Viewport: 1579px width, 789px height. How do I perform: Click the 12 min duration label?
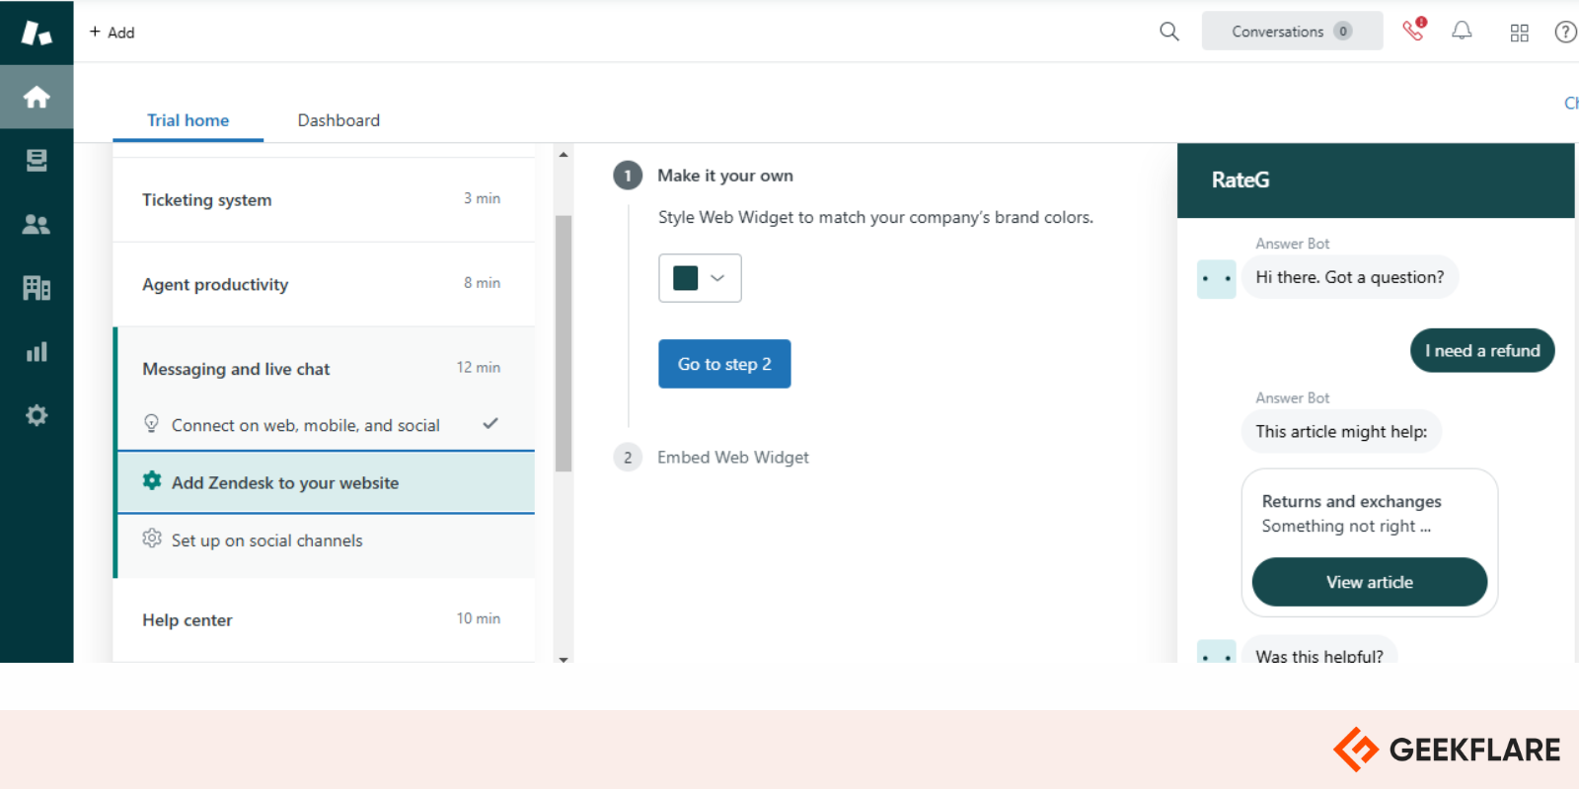pyautogui.click(x=479, y=367)
